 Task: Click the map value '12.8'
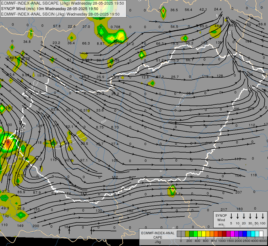pos(145,77)
